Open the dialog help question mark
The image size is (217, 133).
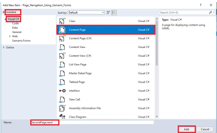pos(201,5)
